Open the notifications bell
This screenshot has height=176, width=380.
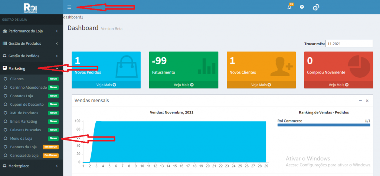289,7
